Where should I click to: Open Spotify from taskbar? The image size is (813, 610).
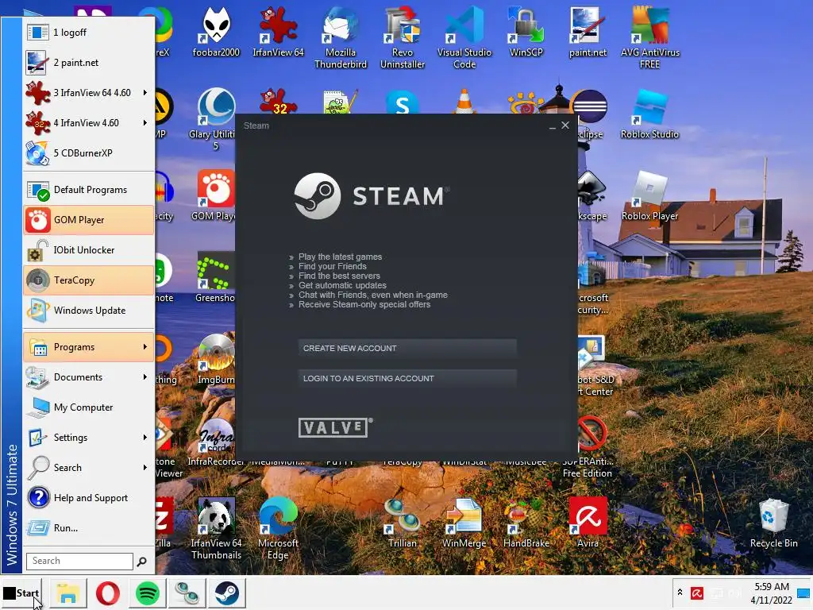147,593
